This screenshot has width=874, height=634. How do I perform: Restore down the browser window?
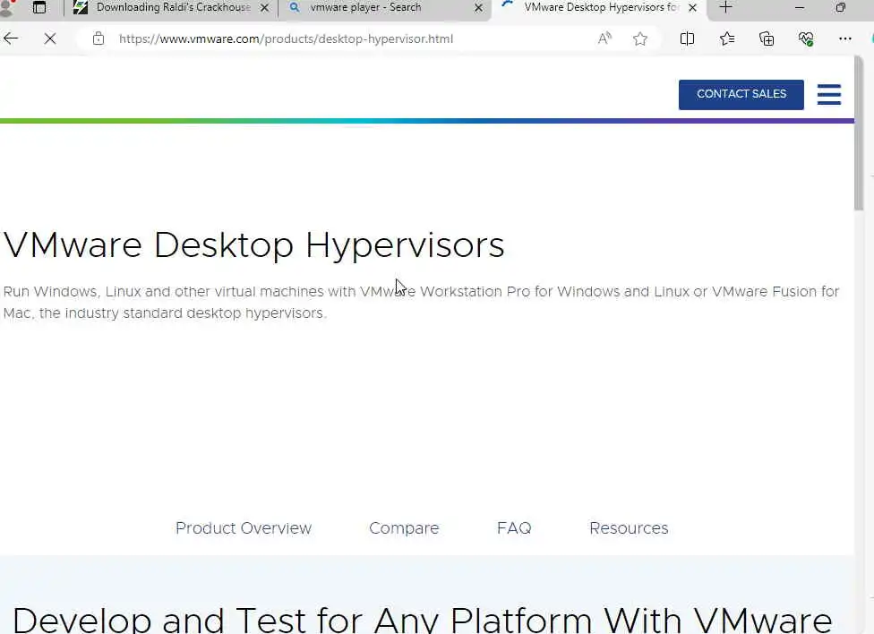coord(841,7)
